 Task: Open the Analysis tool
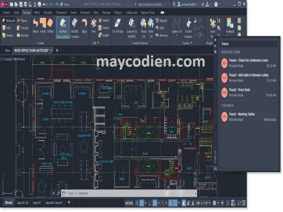[x=230, y=25]
